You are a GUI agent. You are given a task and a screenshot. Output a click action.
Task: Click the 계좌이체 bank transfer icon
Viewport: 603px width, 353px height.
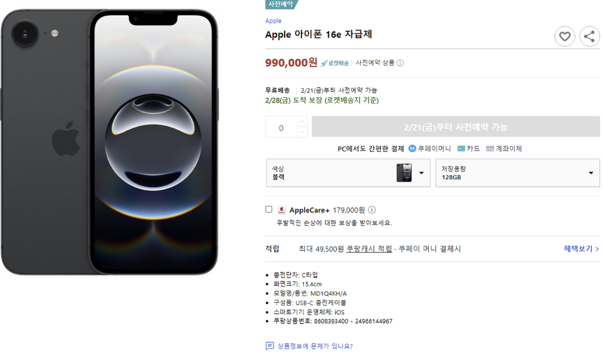(x=490, y=149)
